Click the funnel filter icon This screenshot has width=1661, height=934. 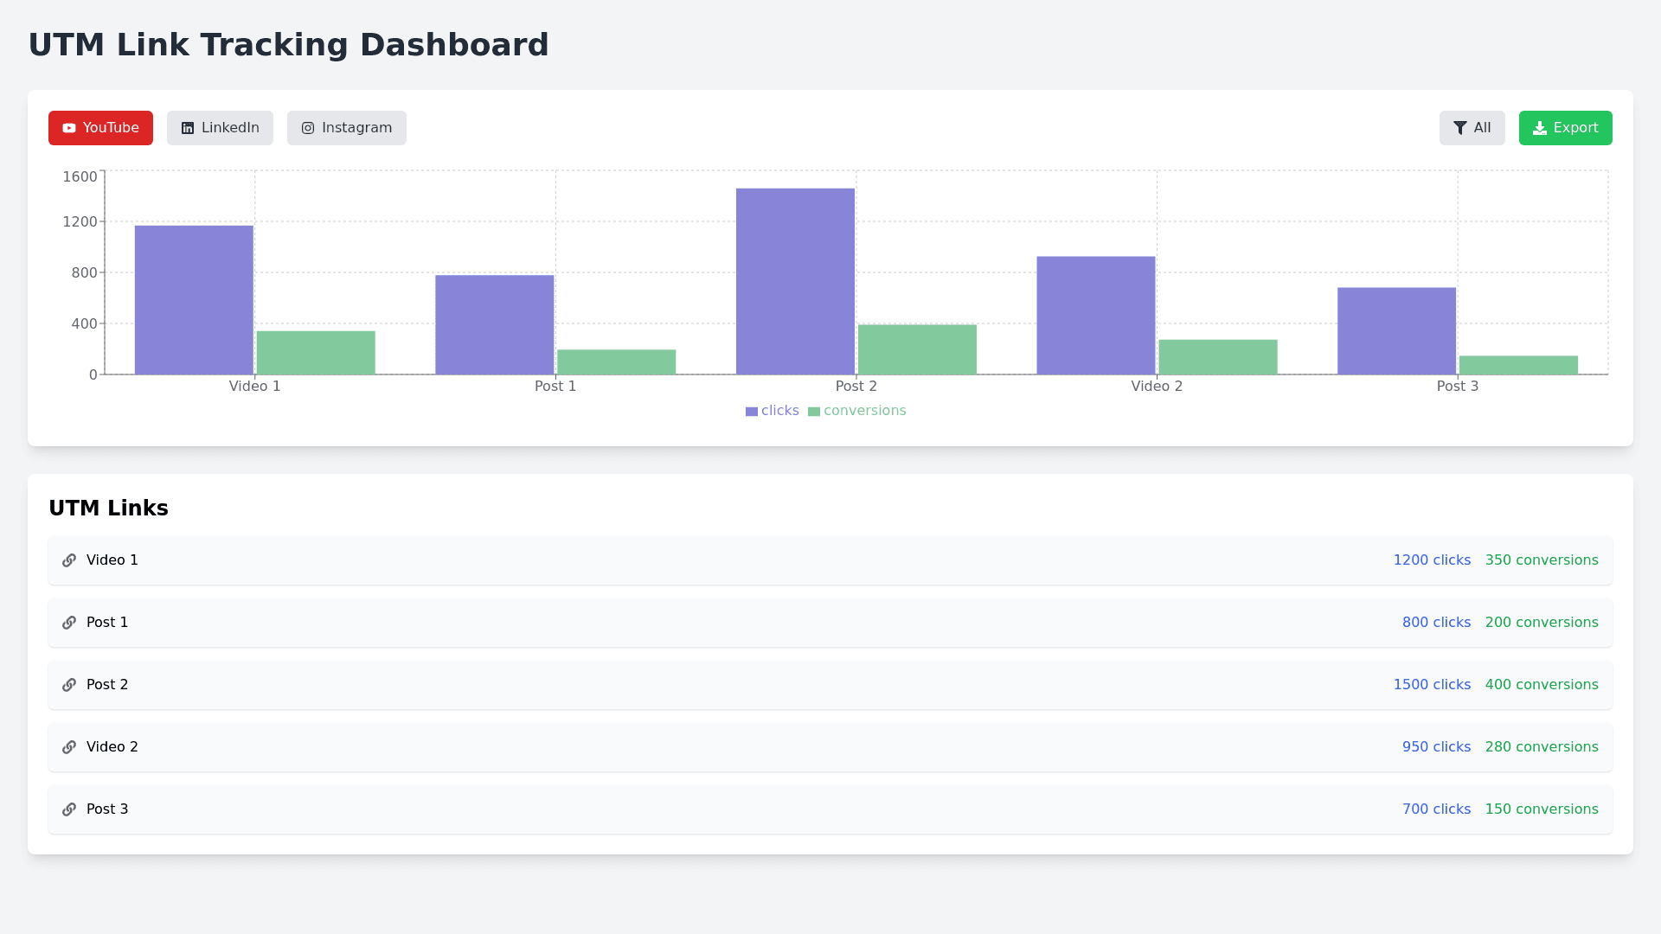[1460, 128]
